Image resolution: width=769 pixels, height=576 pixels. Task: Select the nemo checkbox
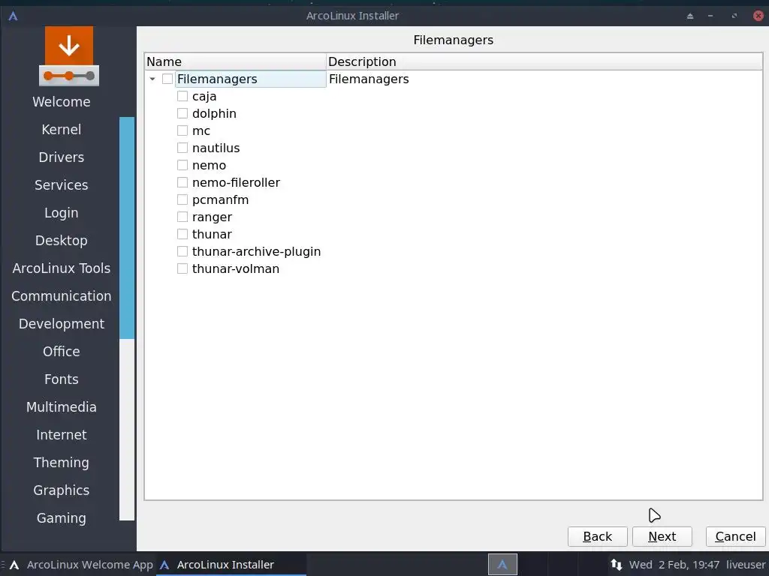pos(182,165)
